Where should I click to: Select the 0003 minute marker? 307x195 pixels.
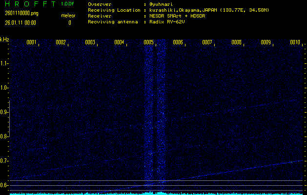tap(90, 42)
